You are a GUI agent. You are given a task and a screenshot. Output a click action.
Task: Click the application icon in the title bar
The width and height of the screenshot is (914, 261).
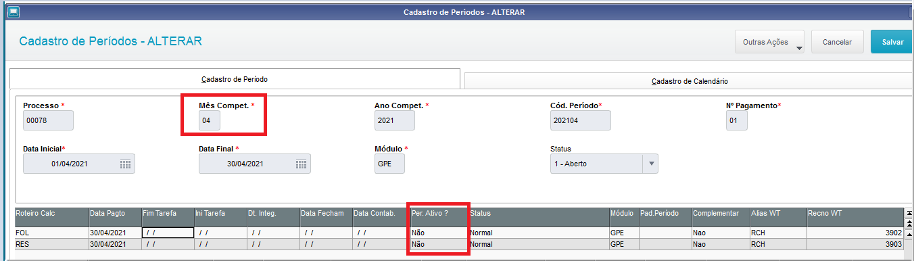coord(13,11)
